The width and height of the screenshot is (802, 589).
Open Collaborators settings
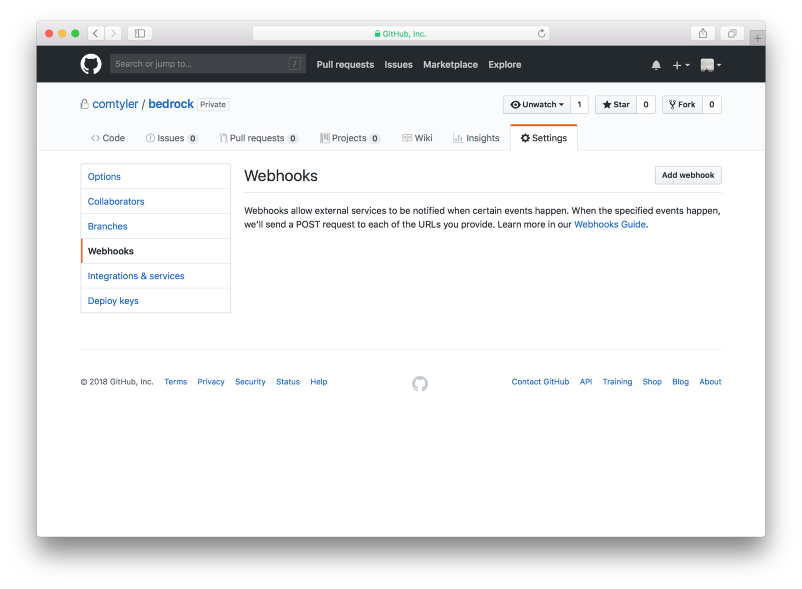point(156,202)
